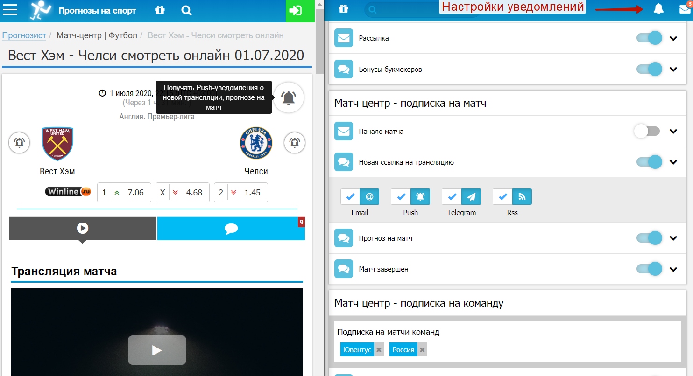
Task: Click the Telegram paper-plane icon
Action: (x=471, y=197)
